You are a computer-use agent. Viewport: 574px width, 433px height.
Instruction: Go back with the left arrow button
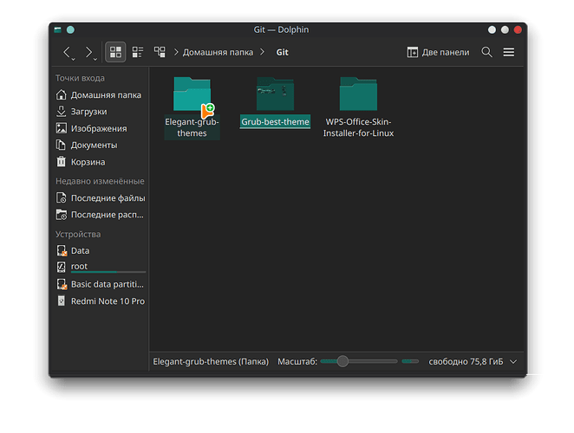click(66, 52)
